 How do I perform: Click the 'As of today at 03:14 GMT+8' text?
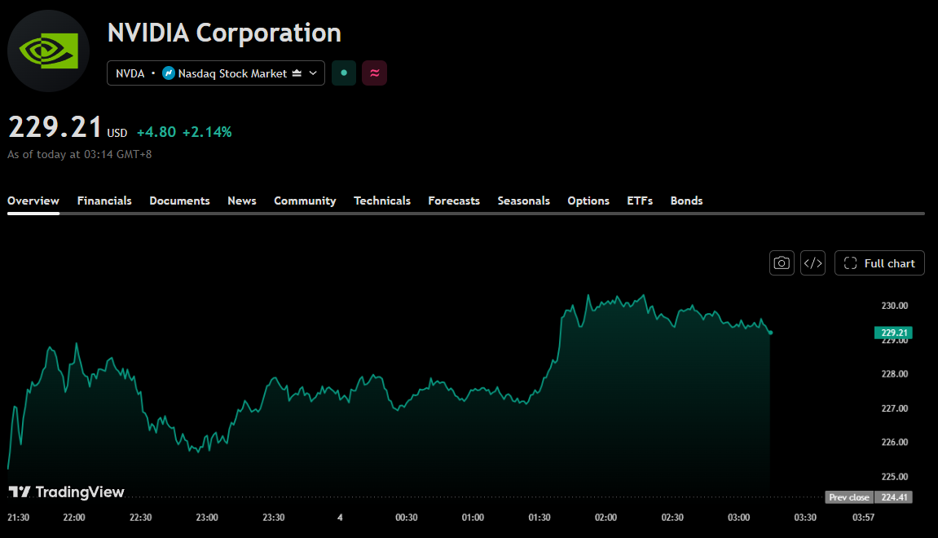coord(80,154)
